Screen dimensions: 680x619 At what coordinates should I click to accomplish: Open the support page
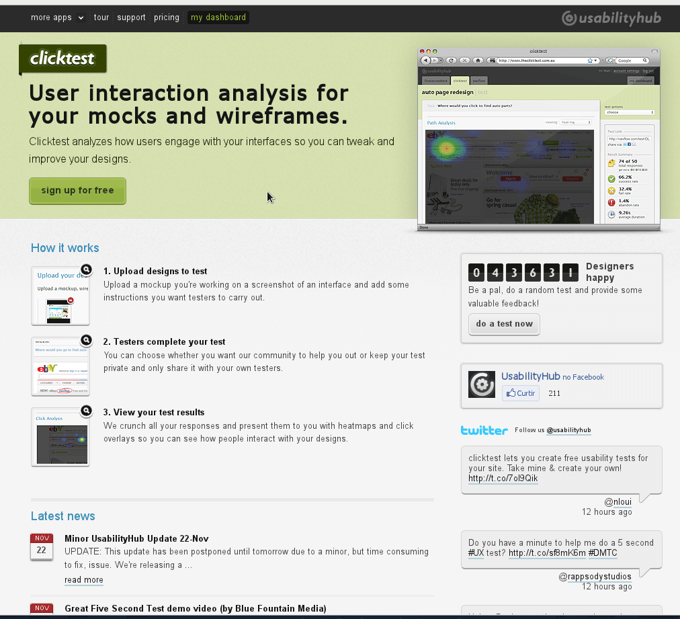131,17
